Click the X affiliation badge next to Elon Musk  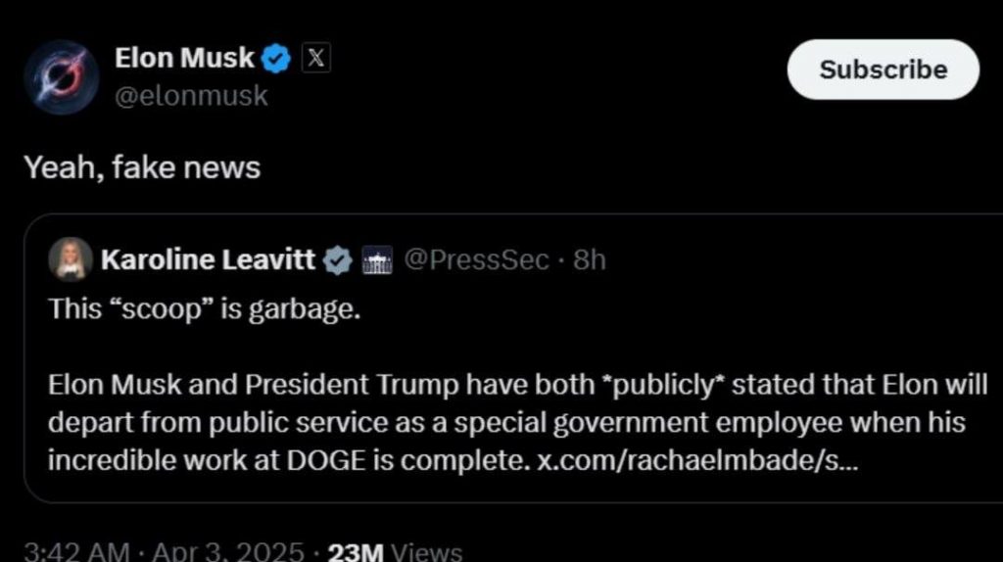[313, 59]
